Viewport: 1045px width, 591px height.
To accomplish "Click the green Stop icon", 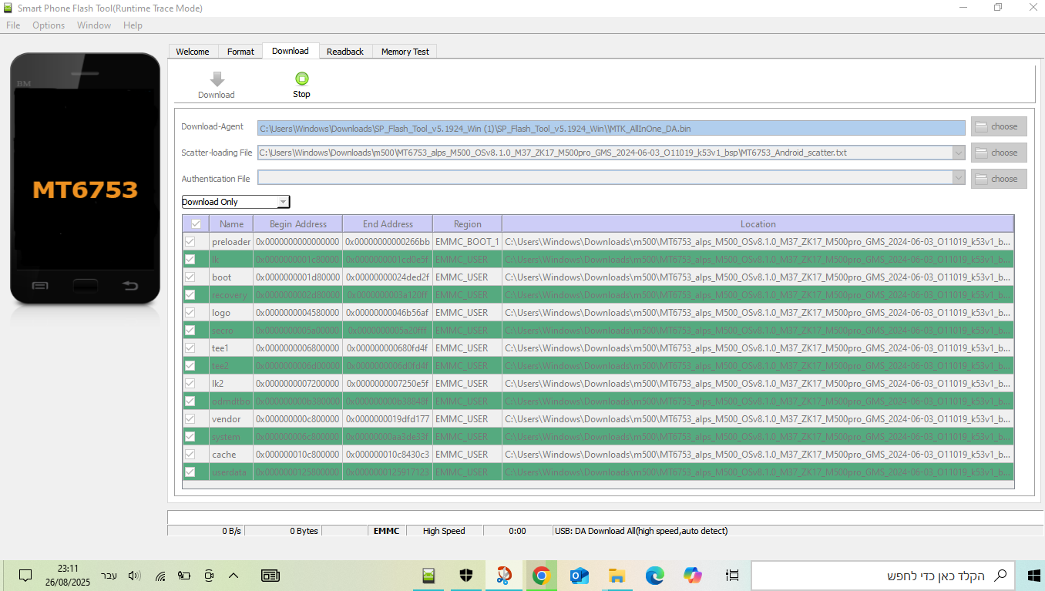I will pos(302,79).
